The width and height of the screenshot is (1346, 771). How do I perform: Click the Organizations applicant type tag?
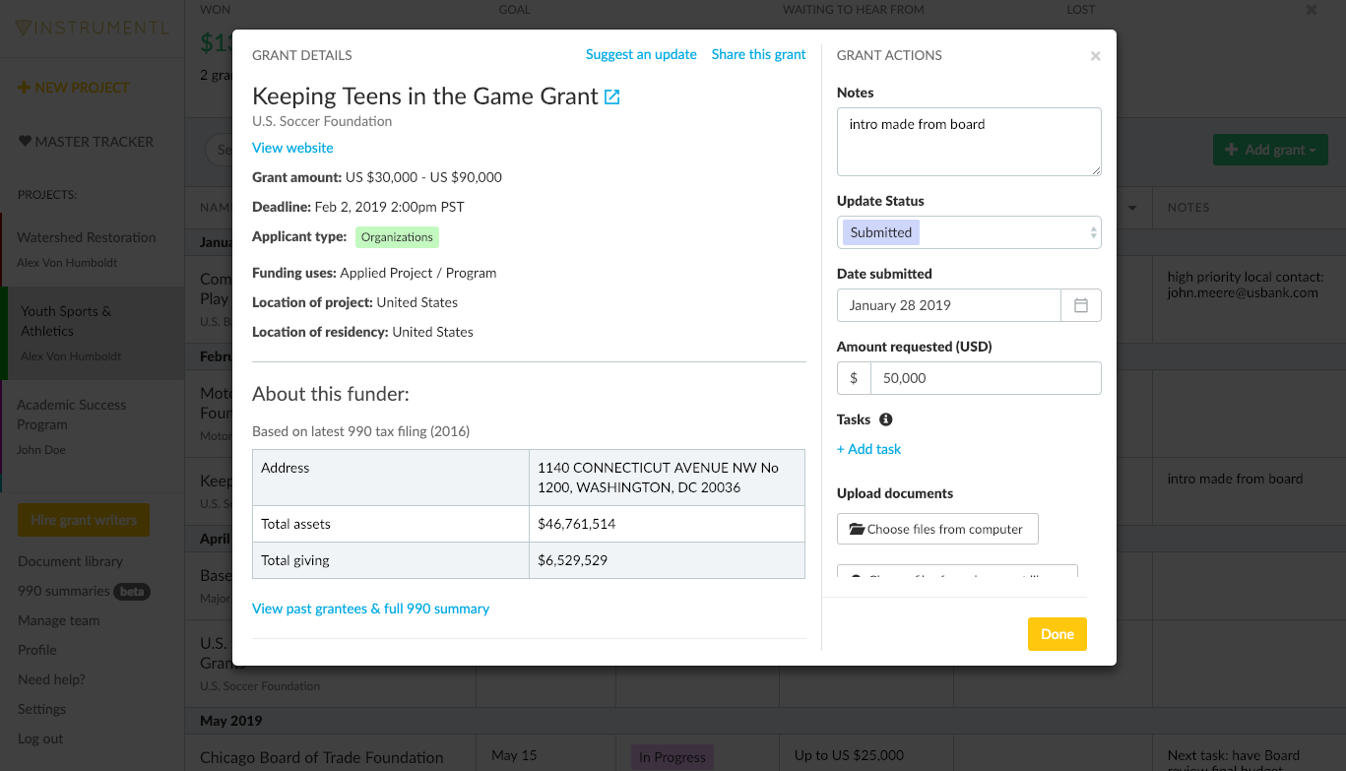pyautogui.click(x=397, y=237)
